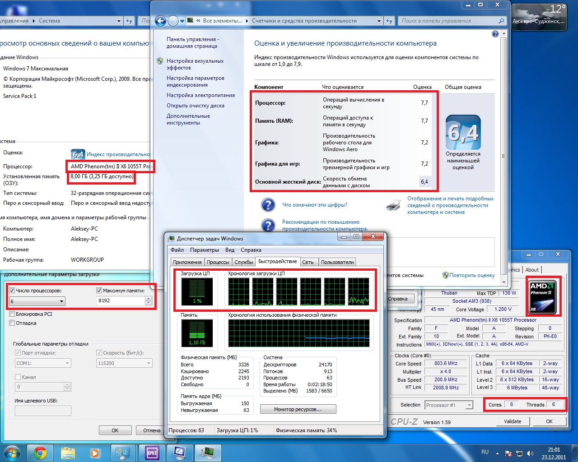
Task: Refresh the System window address bar
Action: (x=129, y=21)
